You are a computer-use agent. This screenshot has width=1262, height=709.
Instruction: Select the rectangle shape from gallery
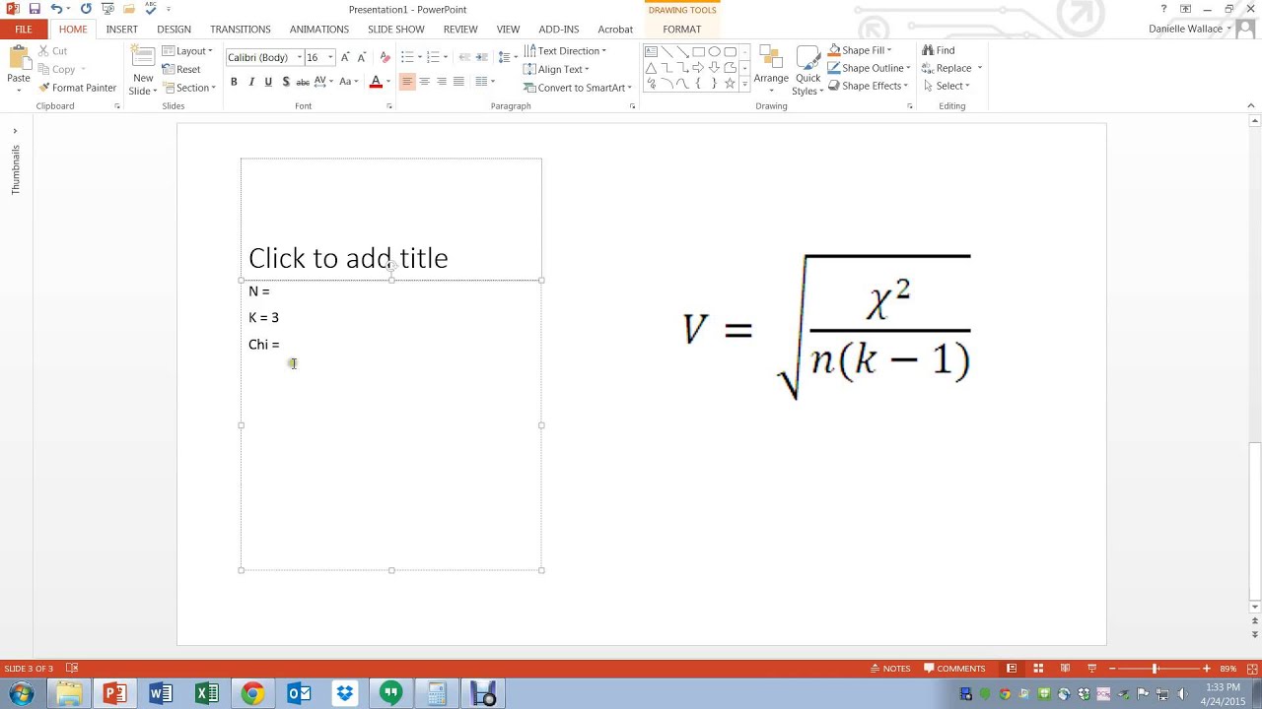pos(698,51)
